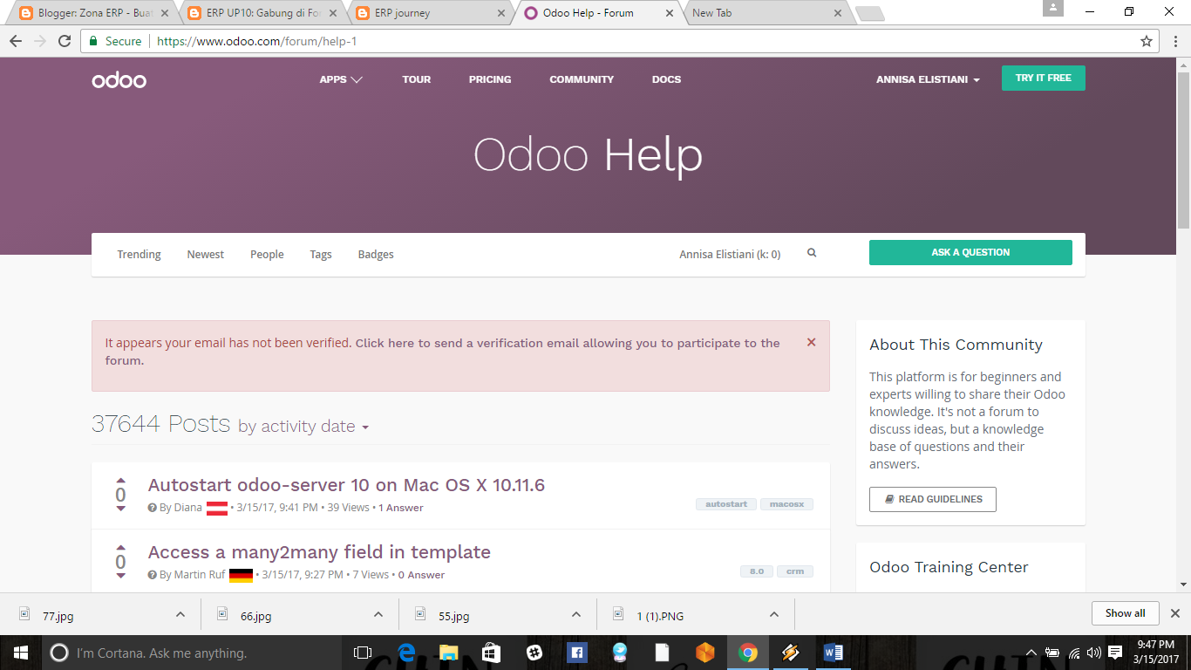Dismiss the email verification alert
Screen dimensions: 1191x670
click(811, 343)
